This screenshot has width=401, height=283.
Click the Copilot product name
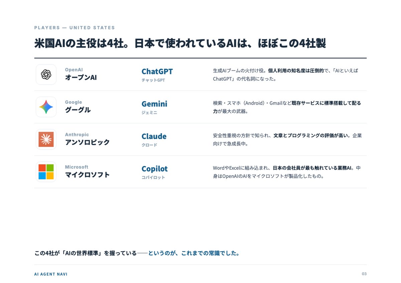pyautogui.click(x=154, y=169)
